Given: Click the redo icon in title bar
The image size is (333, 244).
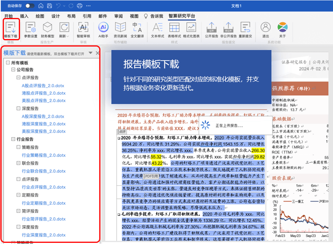Looking at the screenshot, I should (71, 6).
